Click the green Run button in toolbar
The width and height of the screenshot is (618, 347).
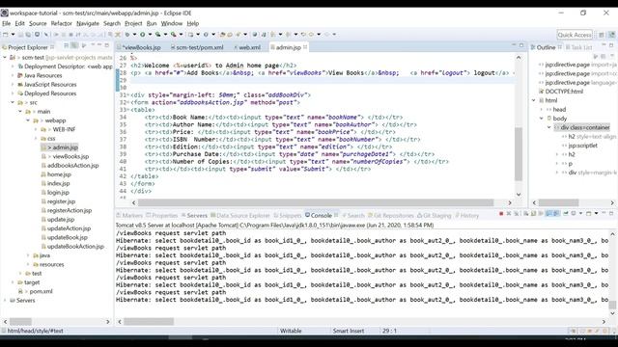143,35
